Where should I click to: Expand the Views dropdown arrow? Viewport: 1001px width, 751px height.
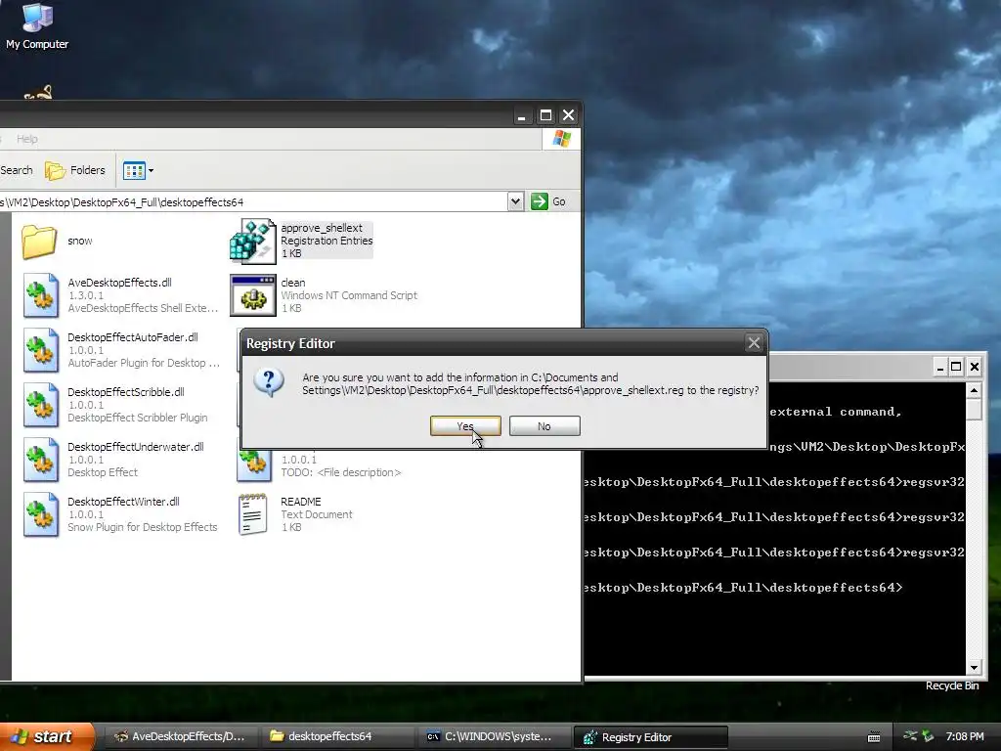coord(152,170)
